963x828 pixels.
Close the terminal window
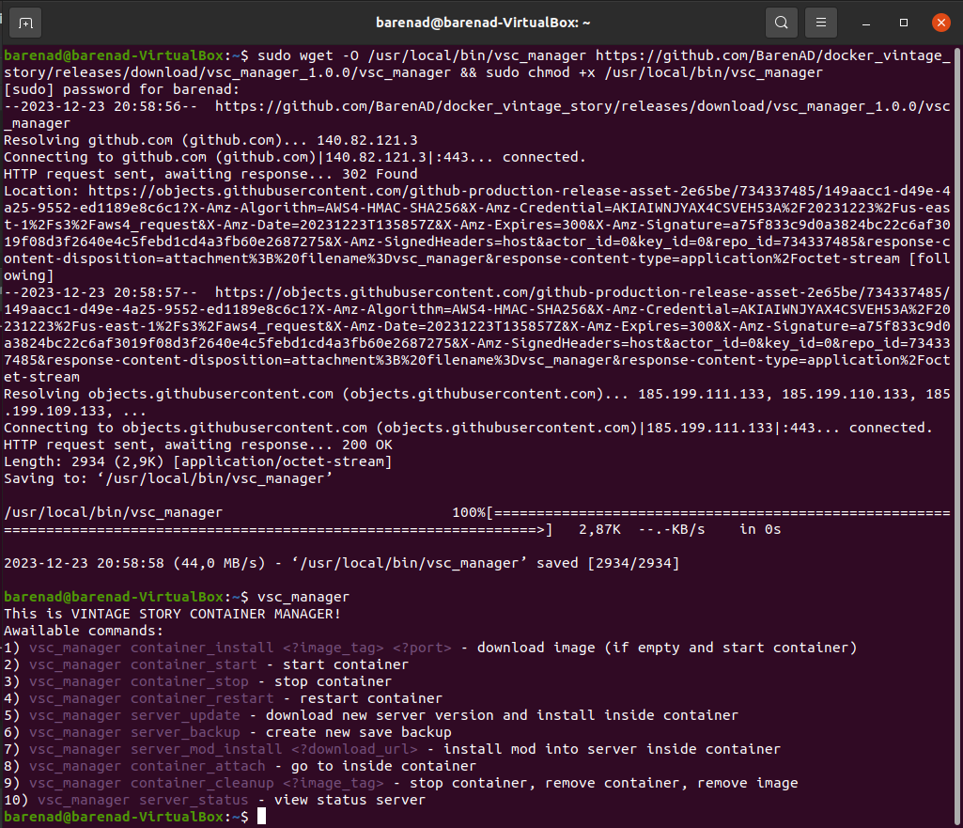(940, 22)
